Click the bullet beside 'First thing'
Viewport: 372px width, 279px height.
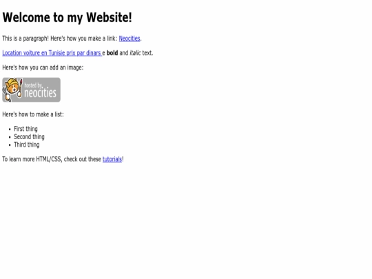coord(10,130)
